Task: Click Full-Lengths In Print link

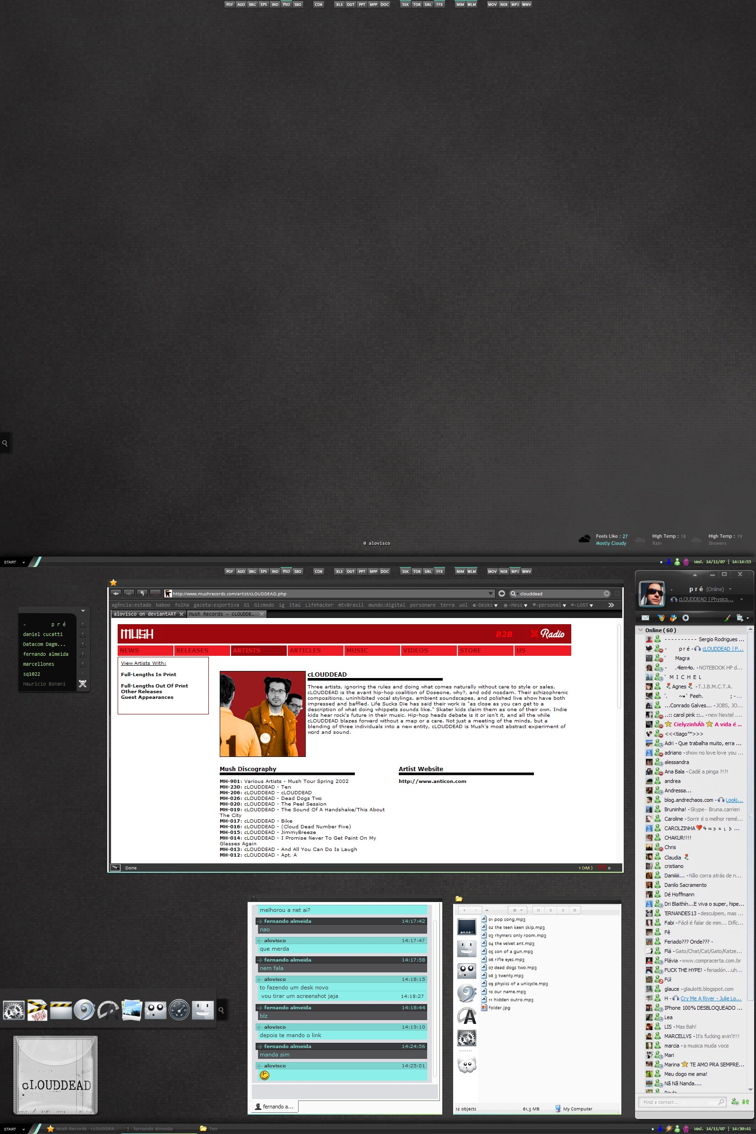Action: point(148,675)
